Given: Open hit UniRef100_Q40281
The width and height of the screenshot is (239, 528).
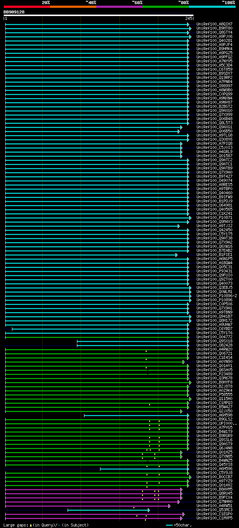Looking at the screenshot, I should pyautogui.click(x=214, y=40).
